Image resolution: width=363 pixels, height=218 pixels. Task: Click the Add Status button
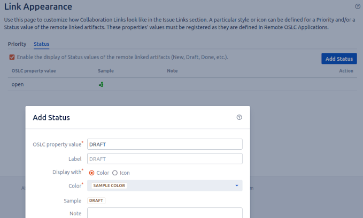tap(339, 59)
